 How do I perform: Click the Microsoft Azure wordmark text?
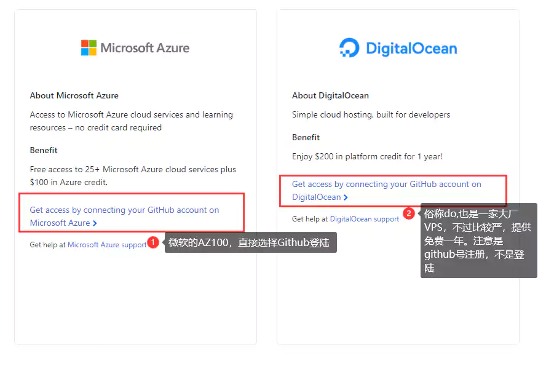coord(144,48)
